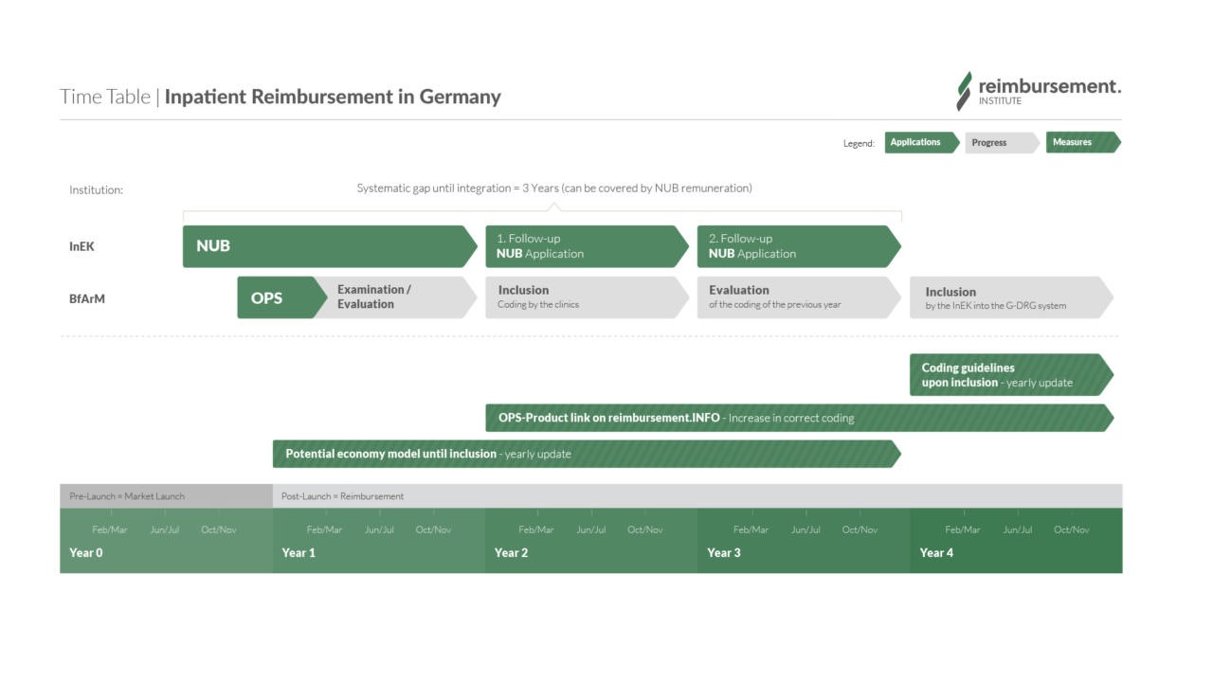Select the Applications legend arrow
The width and height of the screenshot is (1213, 682).
click(922, 142)
